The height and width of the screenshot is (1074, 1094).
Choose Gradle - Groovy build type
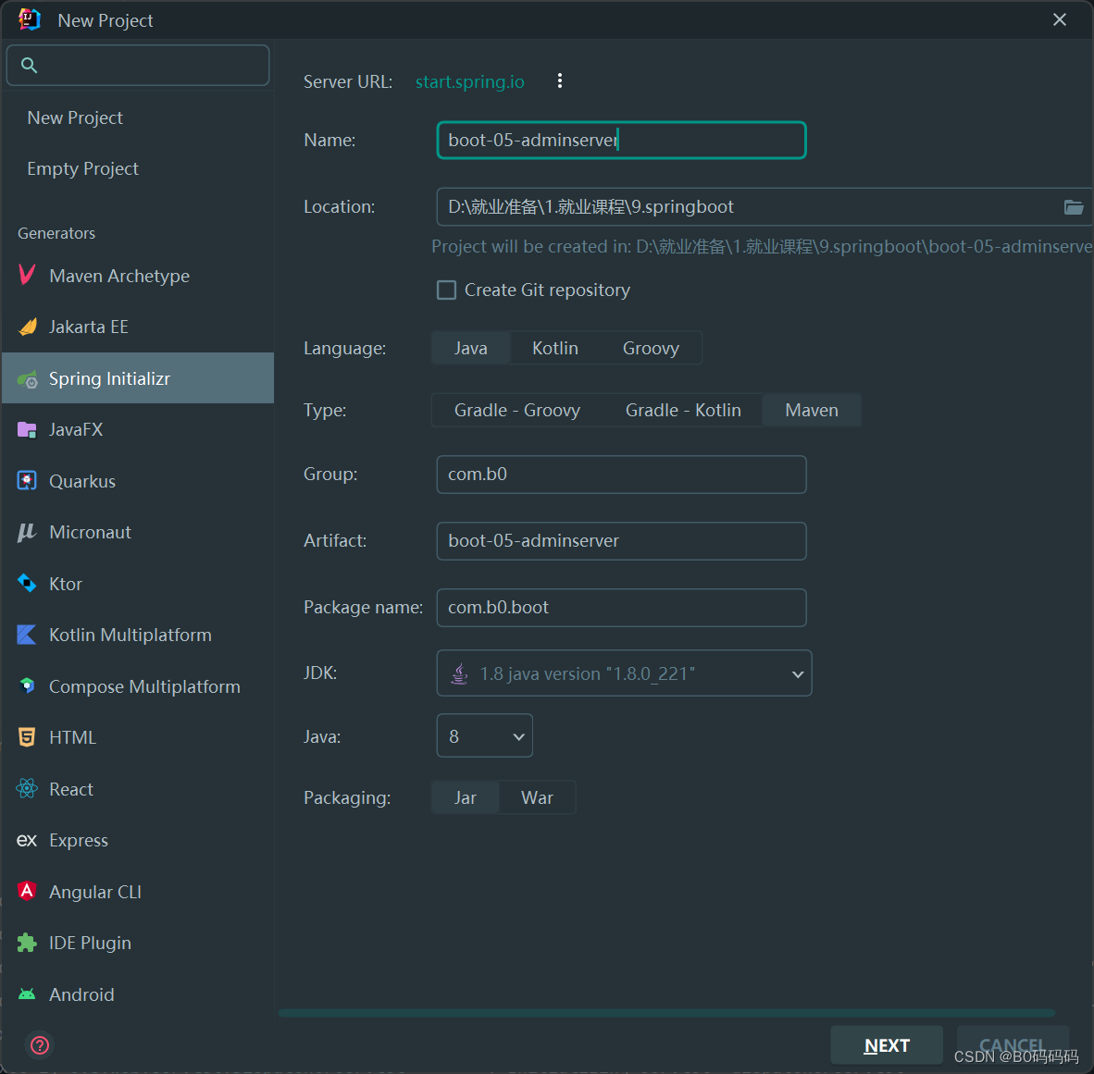517,410
